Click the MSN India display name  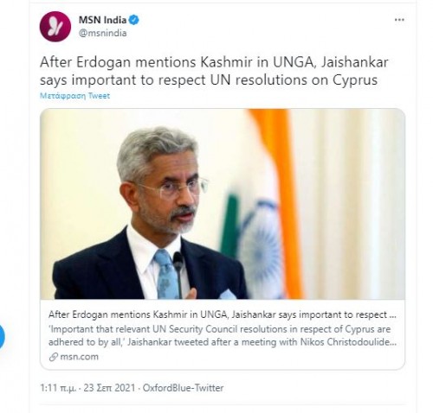coord(103,20)
